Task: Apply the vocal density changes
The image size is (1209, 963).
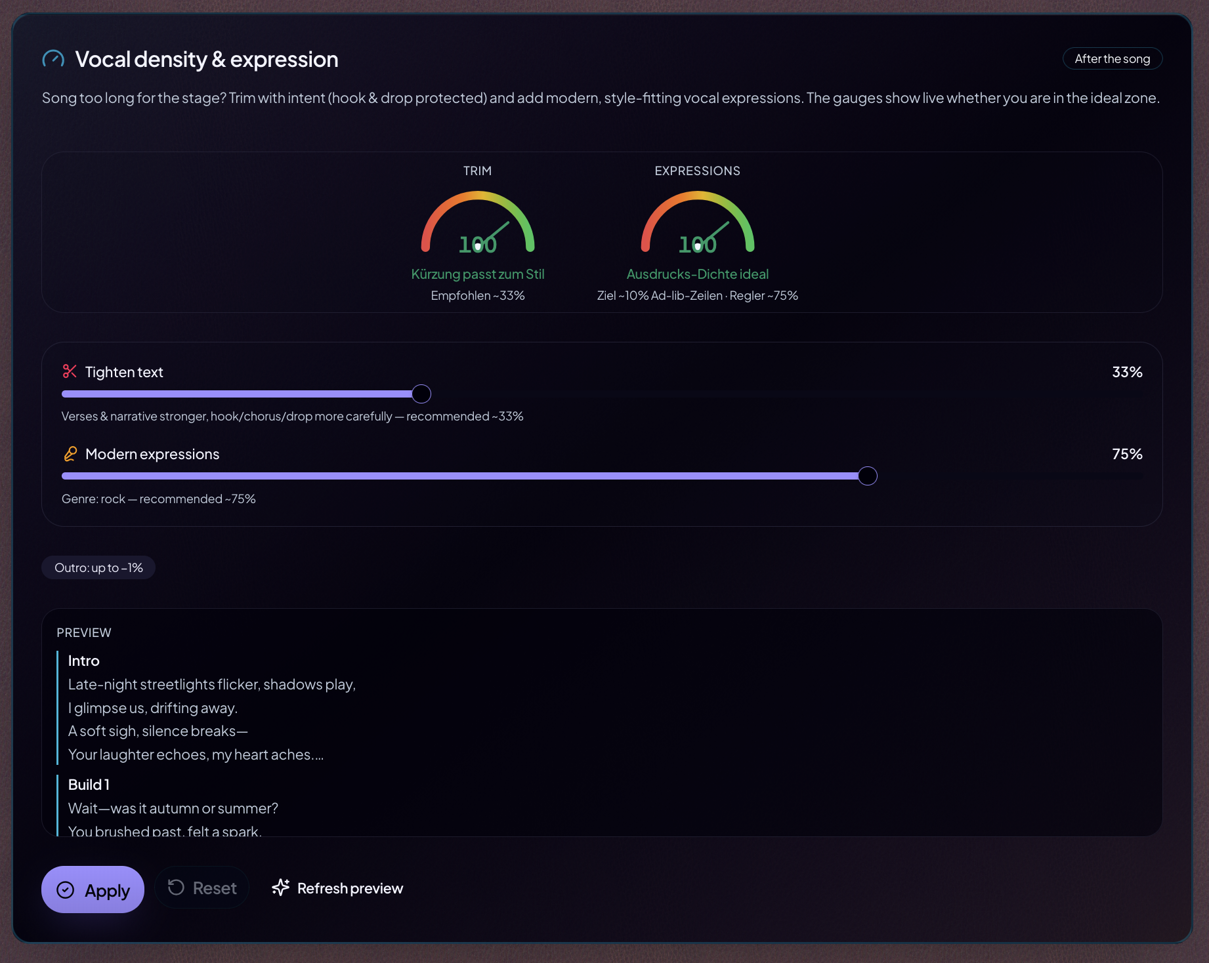Action: pyautogui.click(x=93, y=890)
